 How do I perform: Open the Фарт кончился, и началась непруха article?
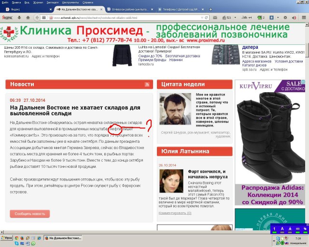pos(208,174)
